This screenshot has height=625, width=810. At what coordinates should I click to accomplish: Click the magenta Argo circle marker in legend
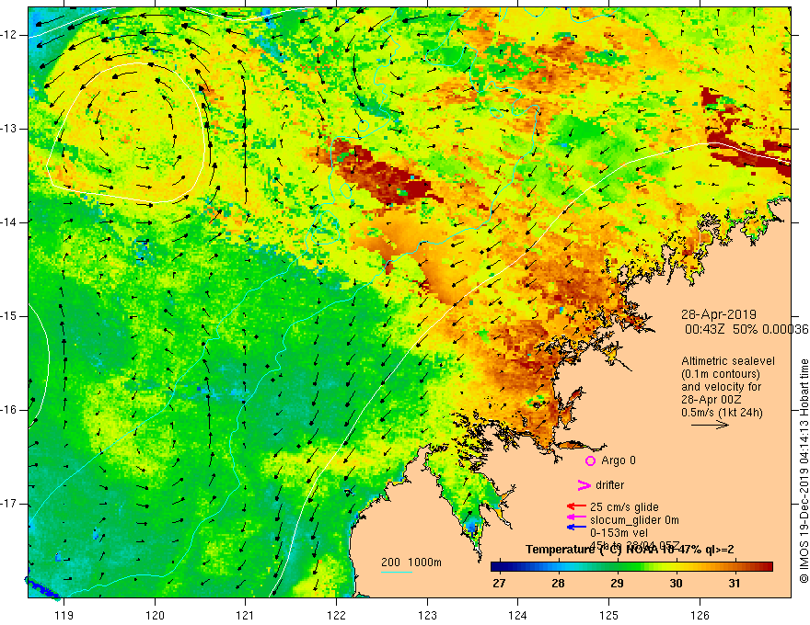point(590,460)
